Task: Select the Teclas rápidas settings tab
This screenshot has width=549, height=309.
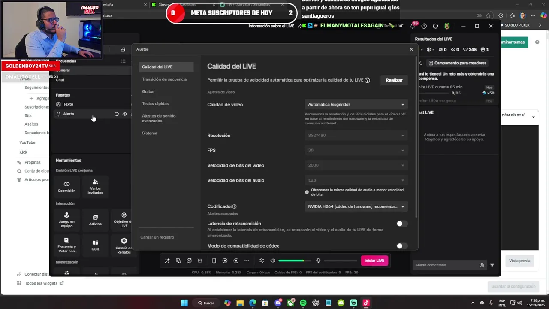Action: pos(166,103)
